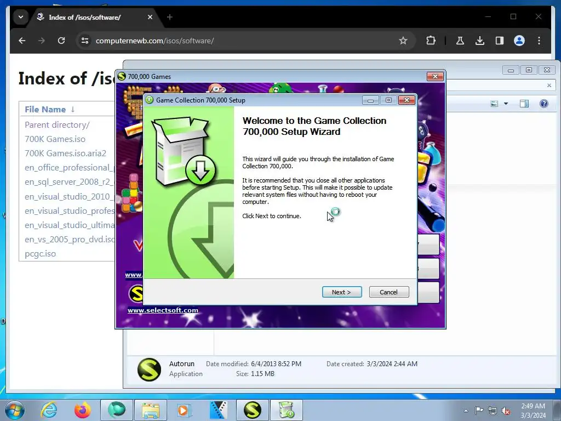The height and width of the screenshot is (421, 561).
Task: Download 700K Games.iso
Action: [x=55, y=139]
